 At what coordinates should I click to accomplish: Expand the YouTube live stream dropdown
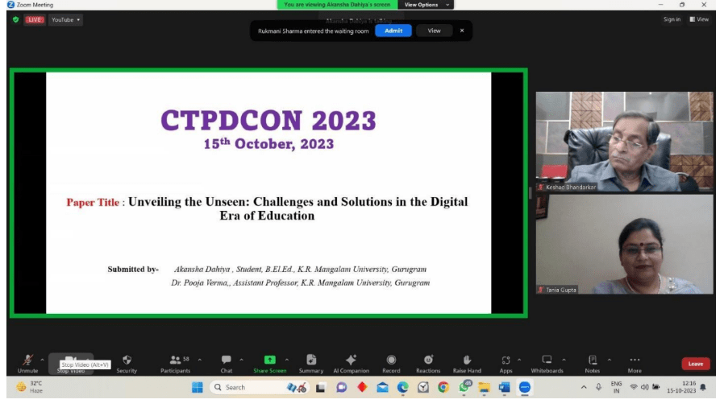[x=66, y=20]
